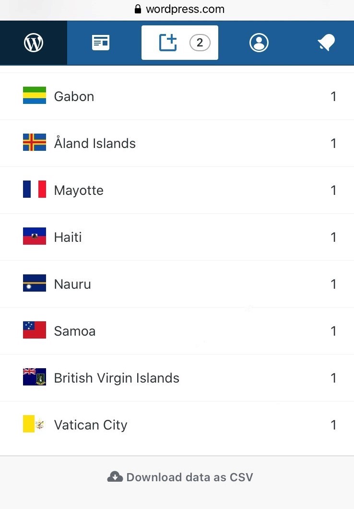This screenshot has width=354, height=509.
Task: Click the Samoa flag icon
Action: (x=35, y=330)
